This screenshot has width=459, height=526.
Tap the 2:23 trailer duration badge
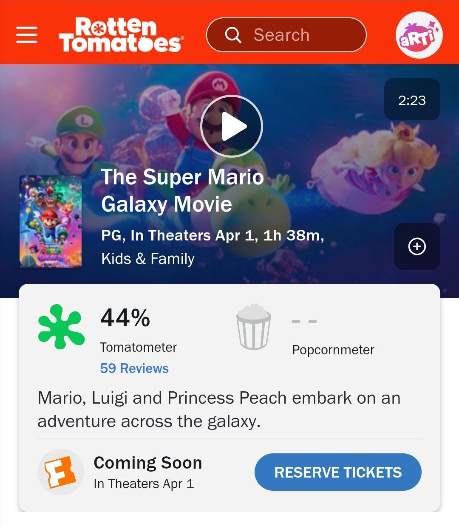pyautogui.click(x=412, y=99)
